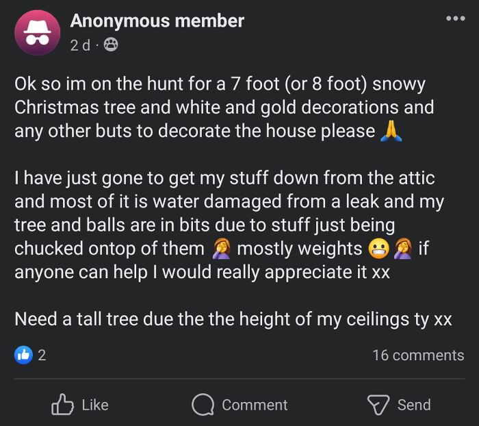
Task: Click the 'Need a tall tree' sentence
Action: click(233, 319)
